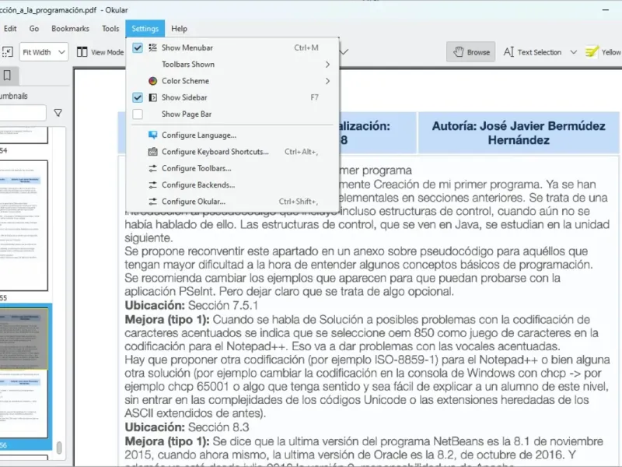Image resolution: width=622 pixels, height=467 pixels.
Task: Click the dropdown arrow right of Settings menu
Action: point(344,52)
